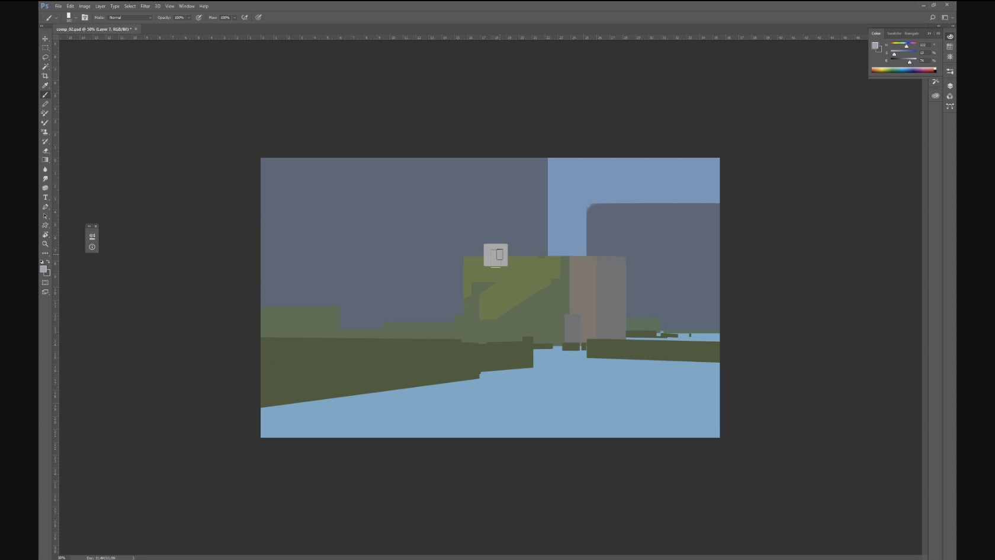Open the Filter menu
Image resolution: width=995 pixels, height=560 pixels.
pos(145,6)
